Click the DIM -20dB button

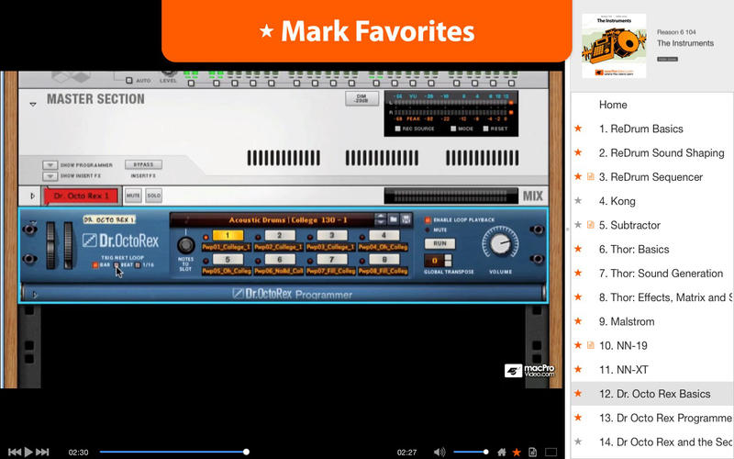pos(361,98)
